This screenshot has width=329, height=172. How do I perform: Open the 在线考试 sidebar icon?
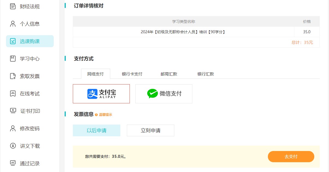click(13, 93)
